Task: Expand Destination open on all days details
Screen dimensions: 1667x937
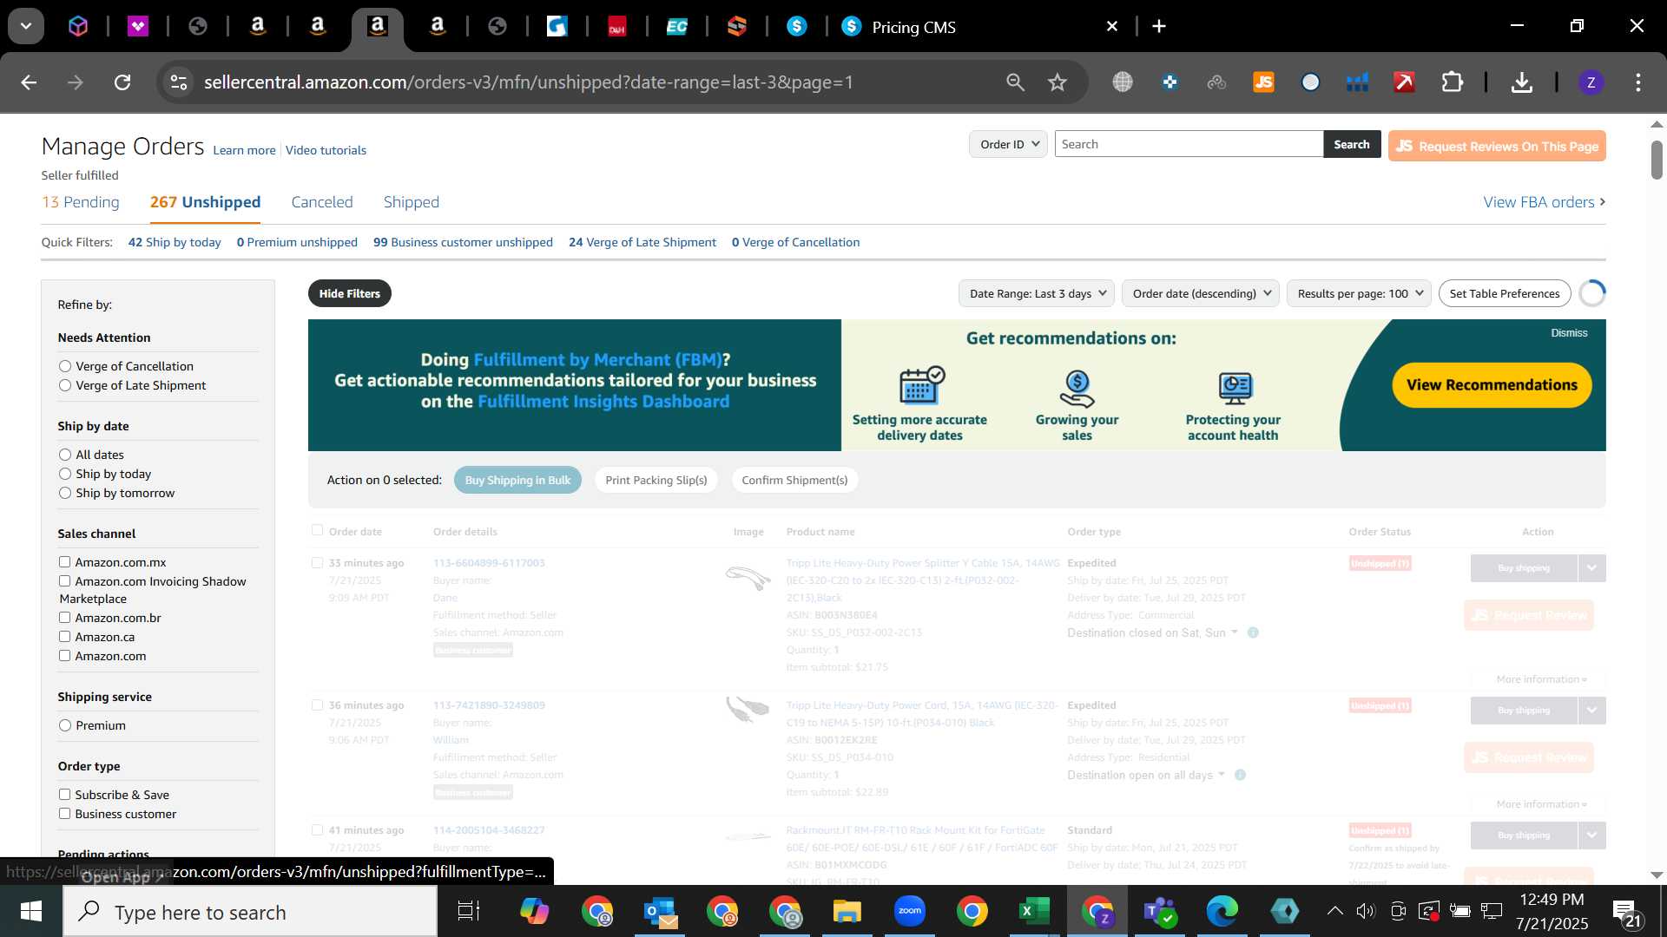Action: 1221,775
